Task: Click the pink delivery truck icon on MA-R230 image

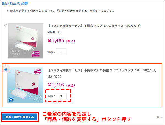Action: coord(38,71)
